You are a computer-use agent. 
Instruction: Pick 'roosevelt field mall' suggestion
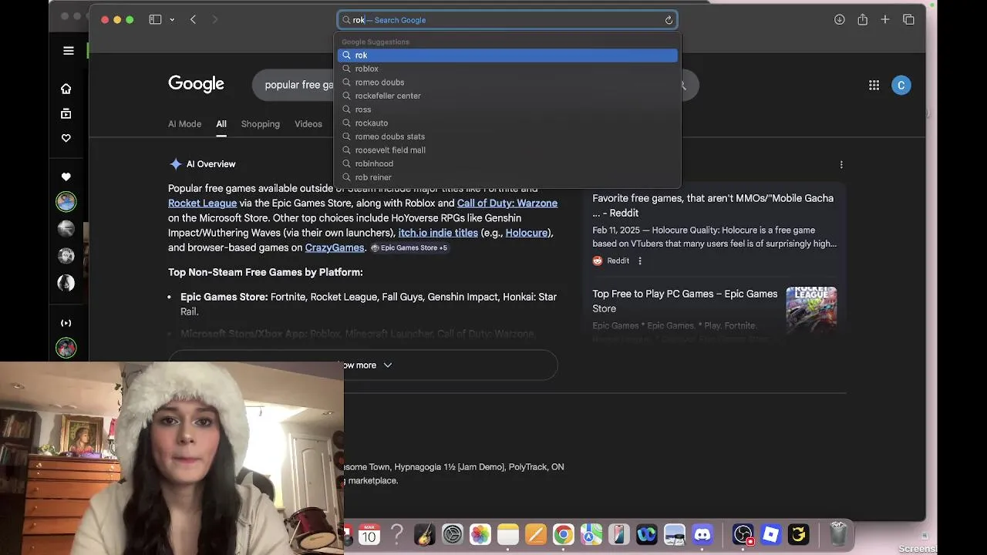(x=507, y=150)
